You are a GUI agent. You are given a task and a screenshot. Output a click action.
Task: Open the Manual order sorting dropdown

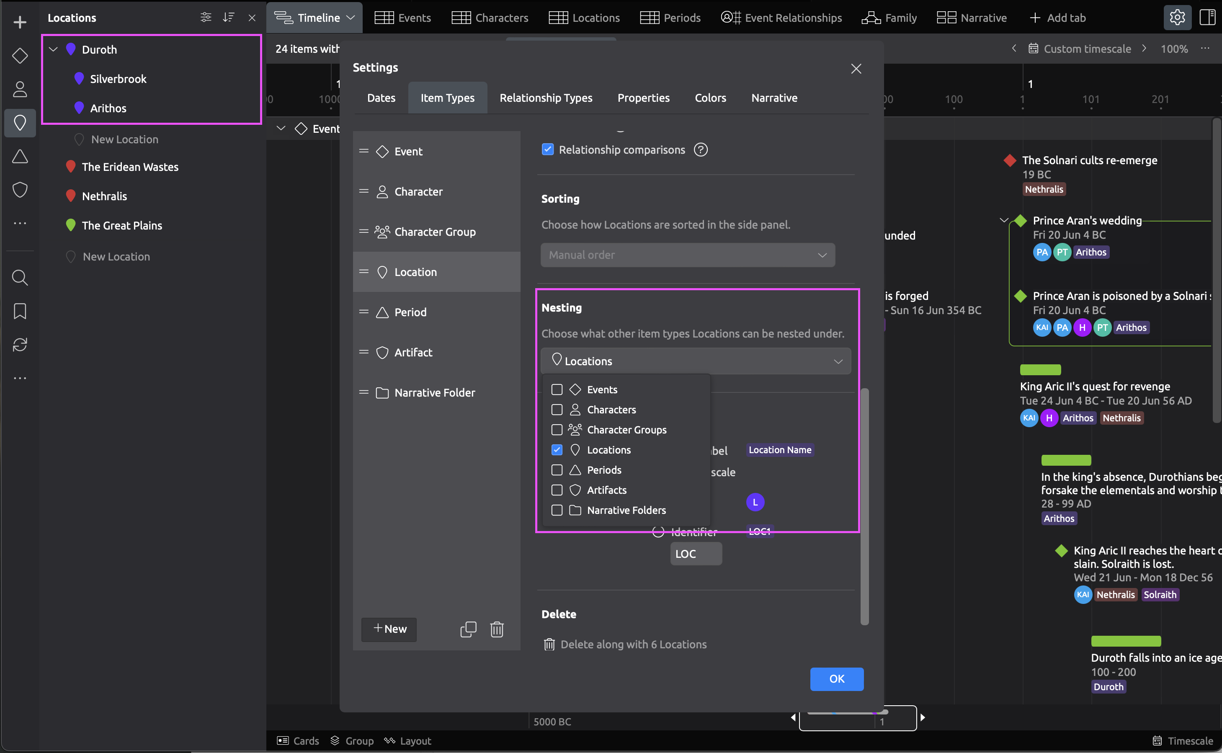click(x=687, y=255)
